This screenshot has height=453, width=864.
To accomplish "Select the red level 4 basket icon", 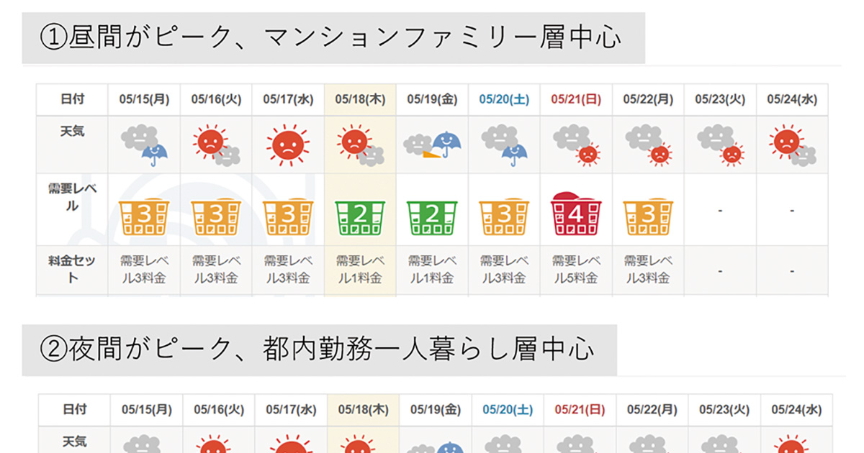I will (x=576, y=214).
